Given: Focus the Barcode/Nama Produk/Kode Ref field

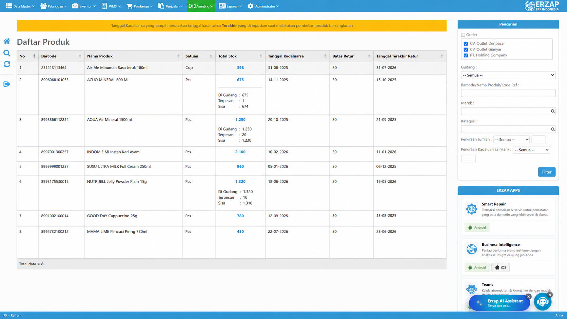Looking at the screenshot, I should pos(508,93).
